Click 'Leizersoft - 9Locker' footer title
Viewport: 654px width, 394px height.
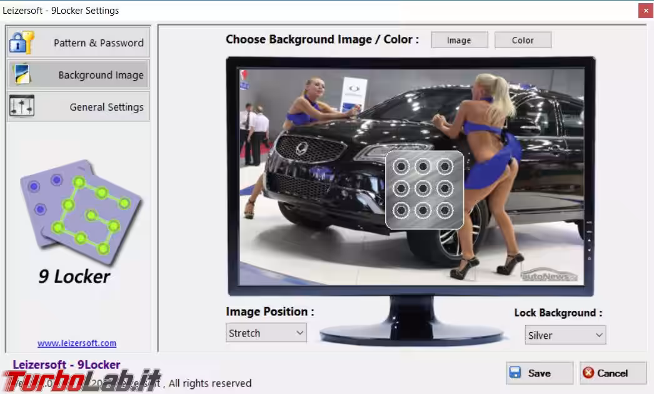click(66, 365)
